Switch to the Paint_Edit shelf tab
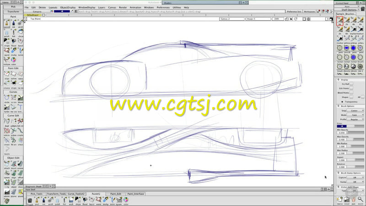Viewport: 366px width, 206px height. click(x=116, y=194)
